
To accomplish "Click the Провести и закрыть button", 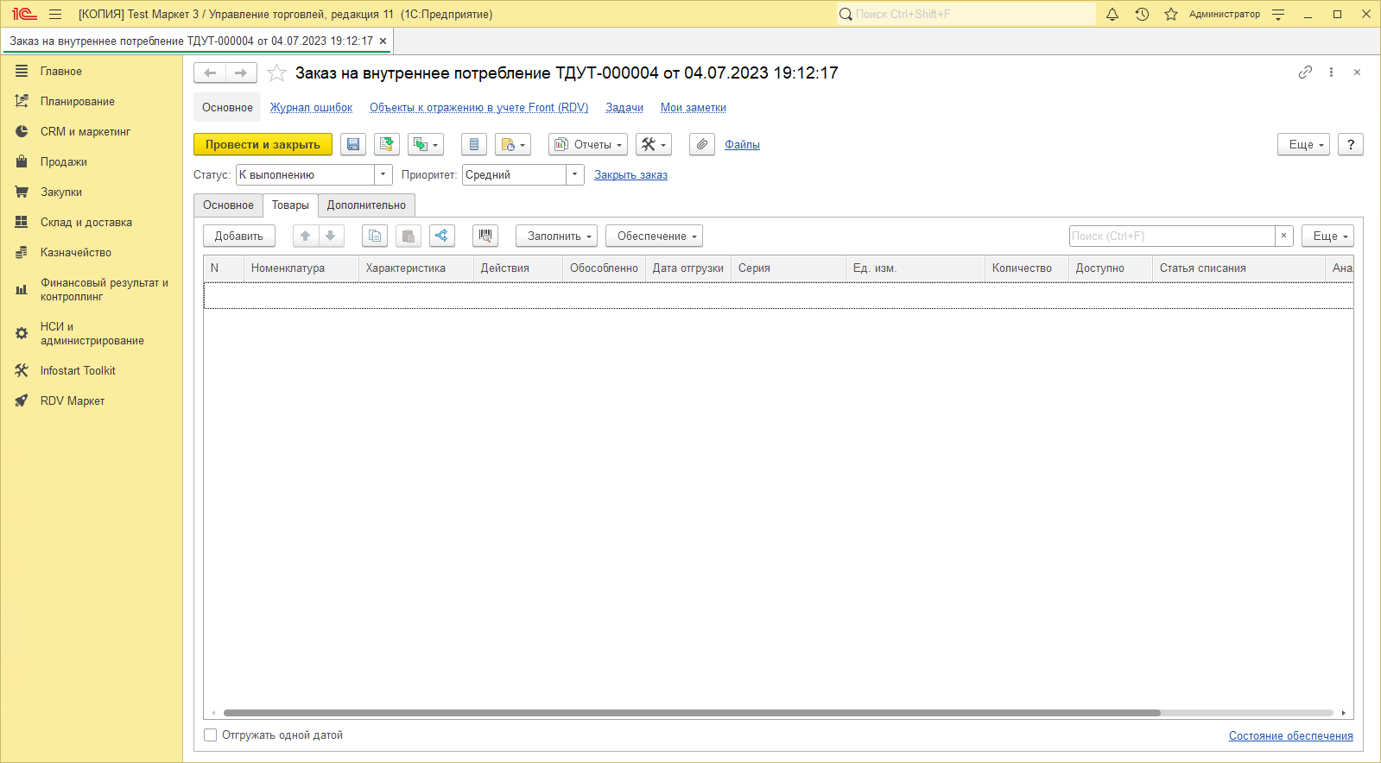I will pos(263,144).
